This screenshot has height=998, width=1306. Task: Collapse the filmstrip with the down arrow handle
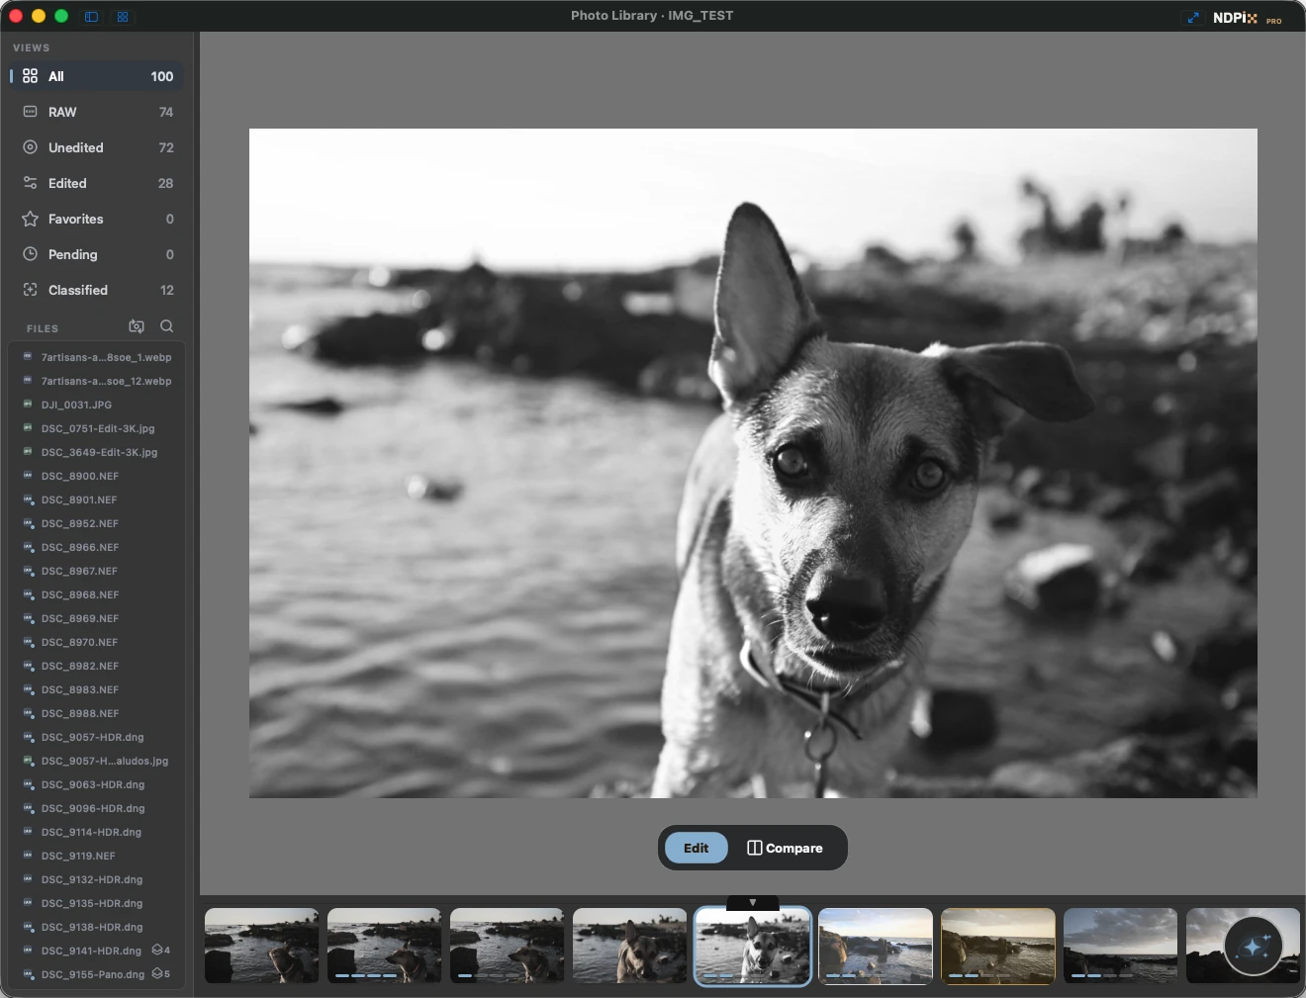753,902
